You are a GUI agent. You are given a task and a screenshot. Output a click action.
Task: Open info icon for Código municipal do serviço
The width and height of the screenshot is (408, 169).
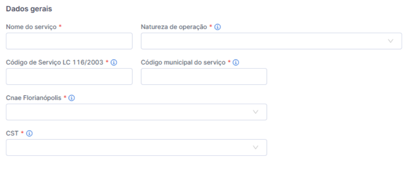tap(236, 63)
